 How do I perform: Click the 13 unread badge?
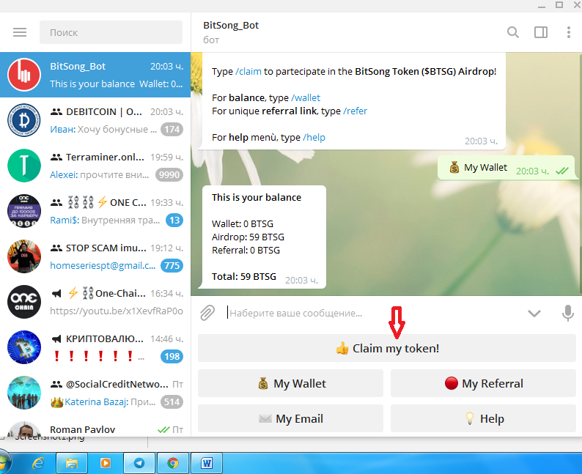click(174, 221)
